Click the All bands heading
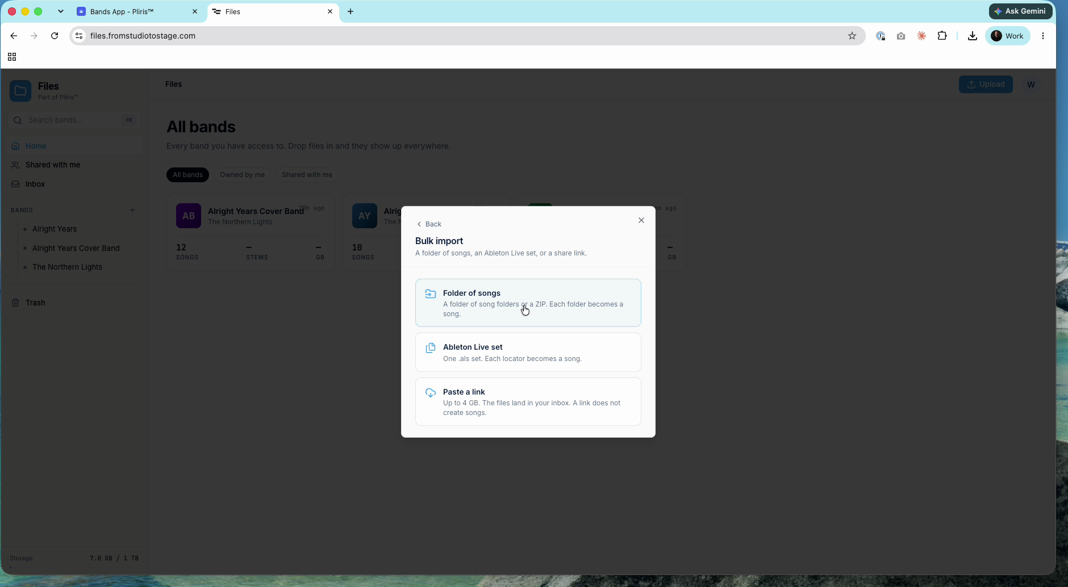Viewport: 1068px width, 587px height. coord(201,127)
